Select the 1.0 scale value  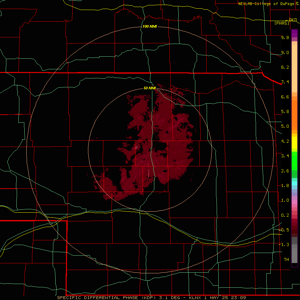[x=285, y=200]
